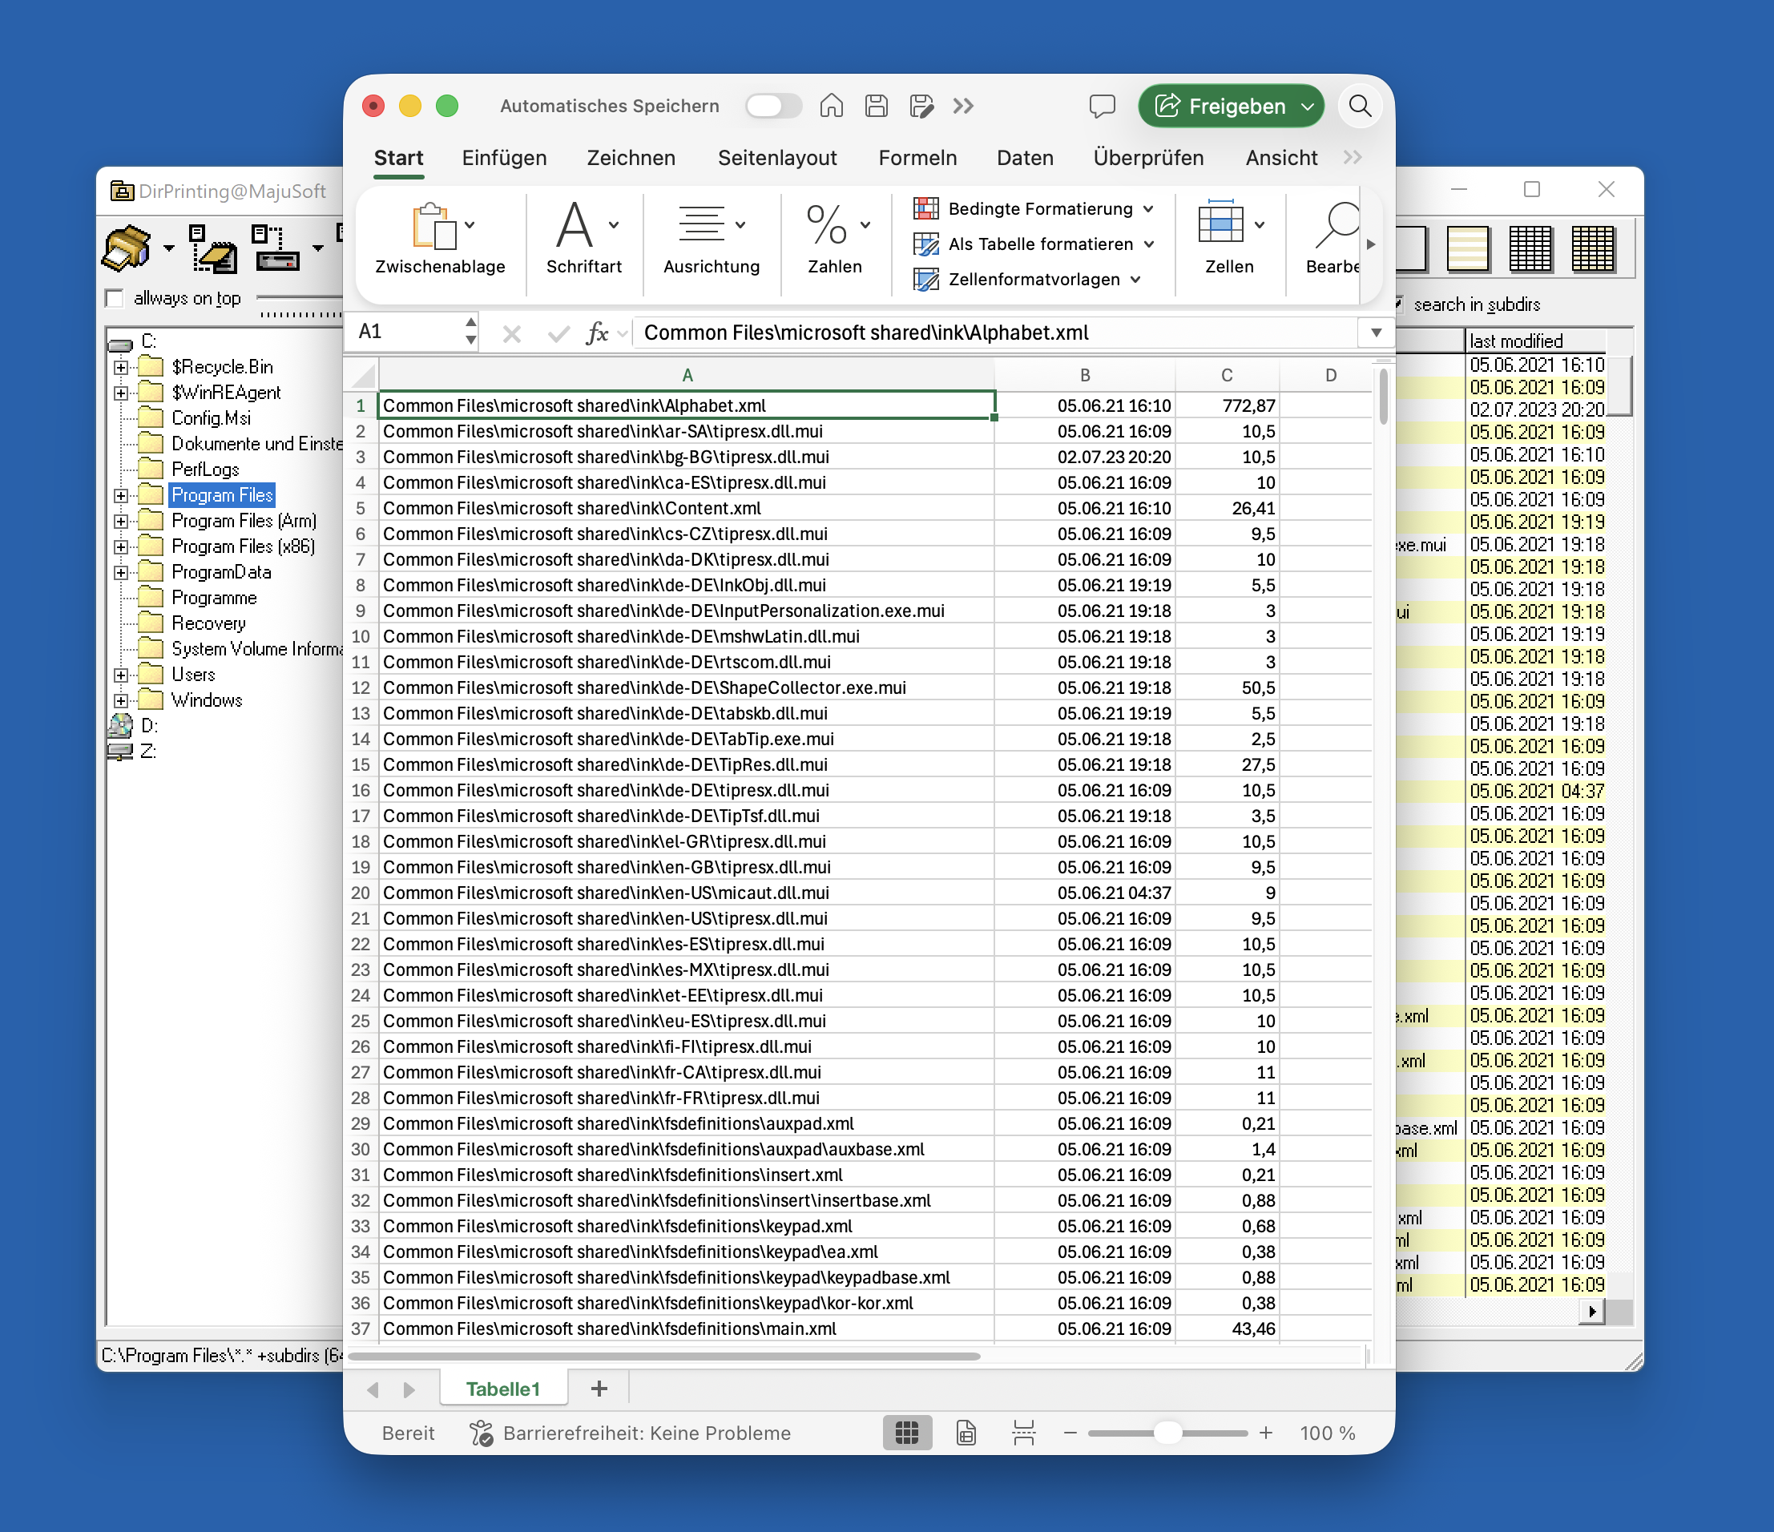
Task: Open the comments speech bubble icon
Action: tap(1102, 107)
